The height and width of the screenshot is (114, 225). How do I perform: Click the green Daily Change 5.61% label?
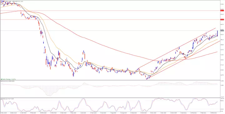click(8, 79)
